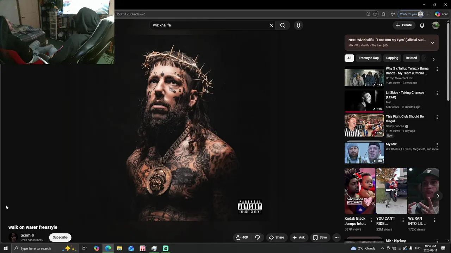Click the Danny Duncan channel name
This screenshot has height=253, width=451.
click(x=395, y=126)
